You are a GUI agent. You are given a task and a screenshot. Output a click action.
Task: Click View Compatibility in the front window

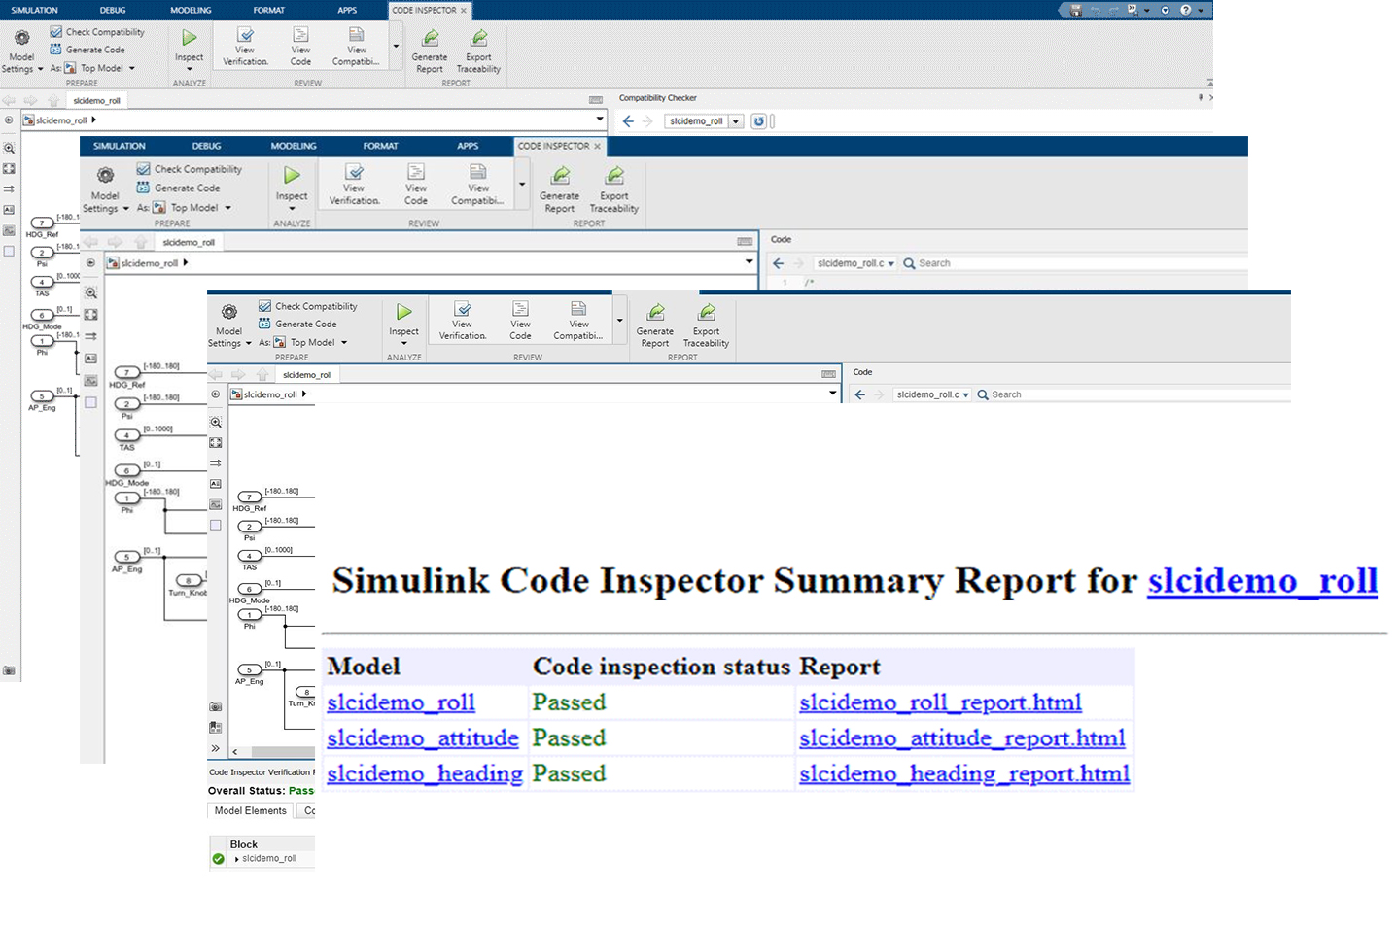coord(578,322)
